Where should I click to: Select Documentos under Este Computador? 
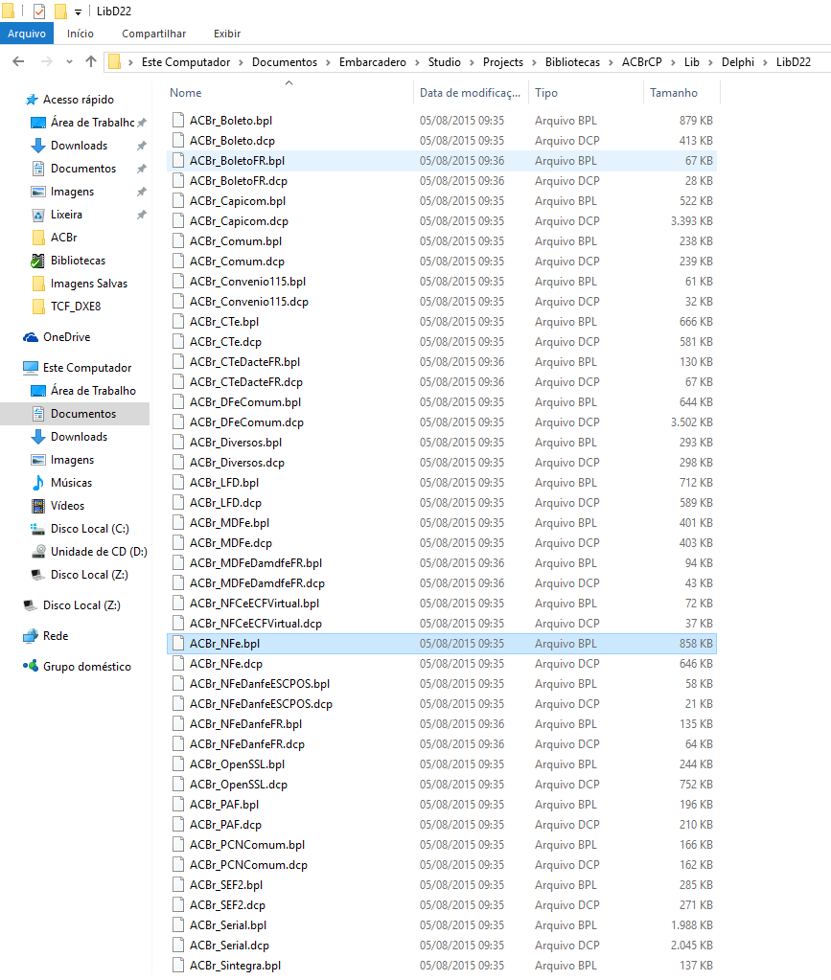tap(83, 414)
